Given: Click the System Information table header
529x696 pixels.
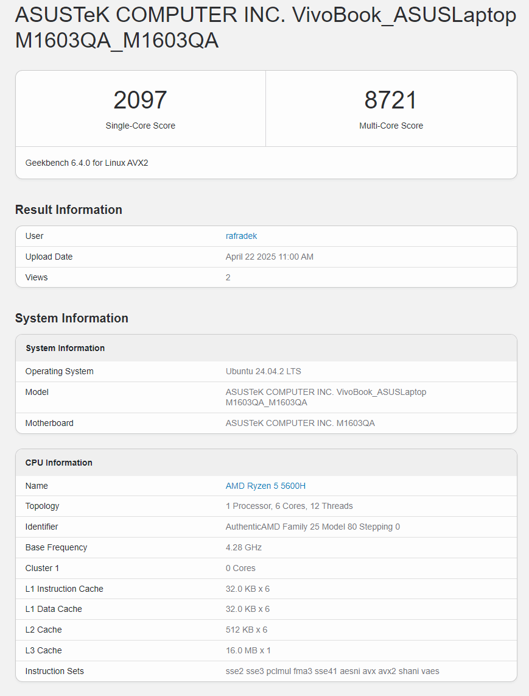Looking at the screenshot, I should coord(65,349).
